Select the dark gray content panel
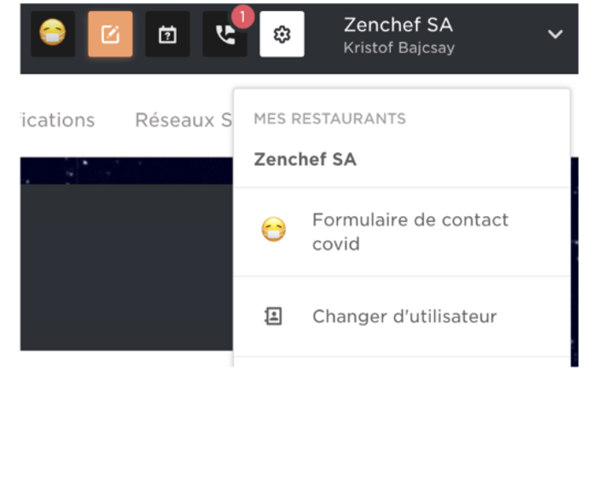 [127, 267]
